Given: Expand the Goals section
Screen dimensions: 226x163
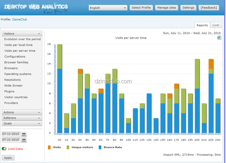Looking at the screenshot, I should [x=22, y=123].
